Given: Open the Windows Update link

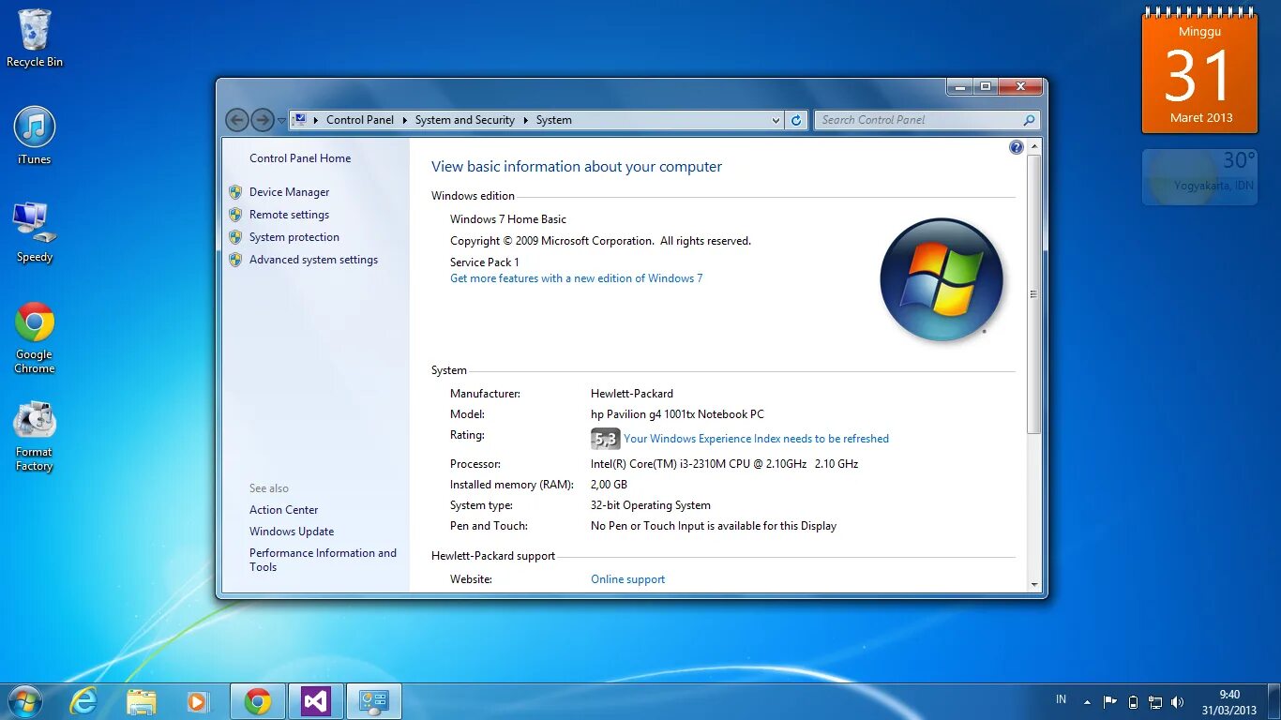Looking at the screenshot, I should (x=292, y=532).
